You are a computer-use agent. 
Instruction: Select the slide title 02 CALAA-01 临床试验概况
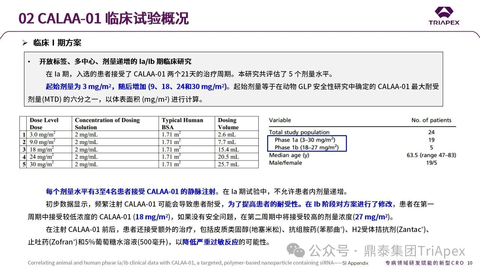click(x=103, y=18)
